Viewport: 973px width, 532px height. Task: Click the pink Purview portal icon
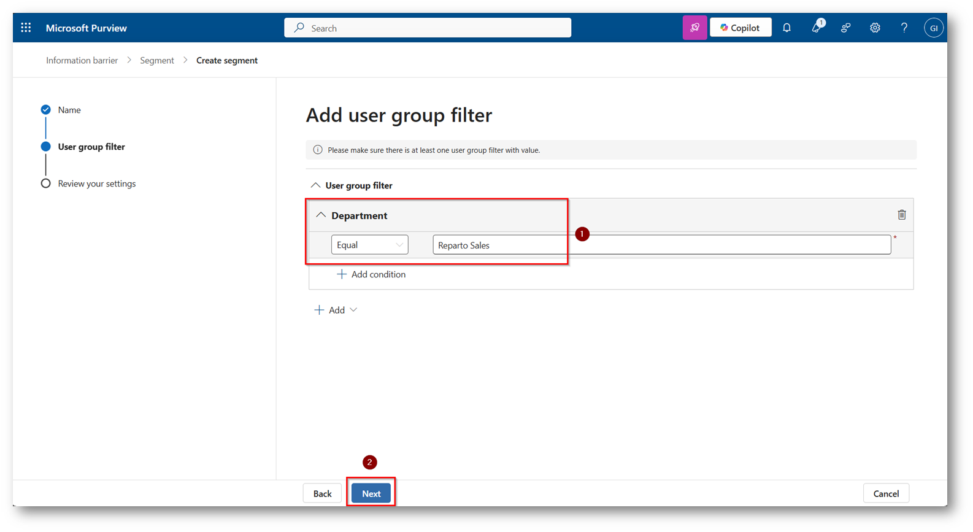[694, 28]
